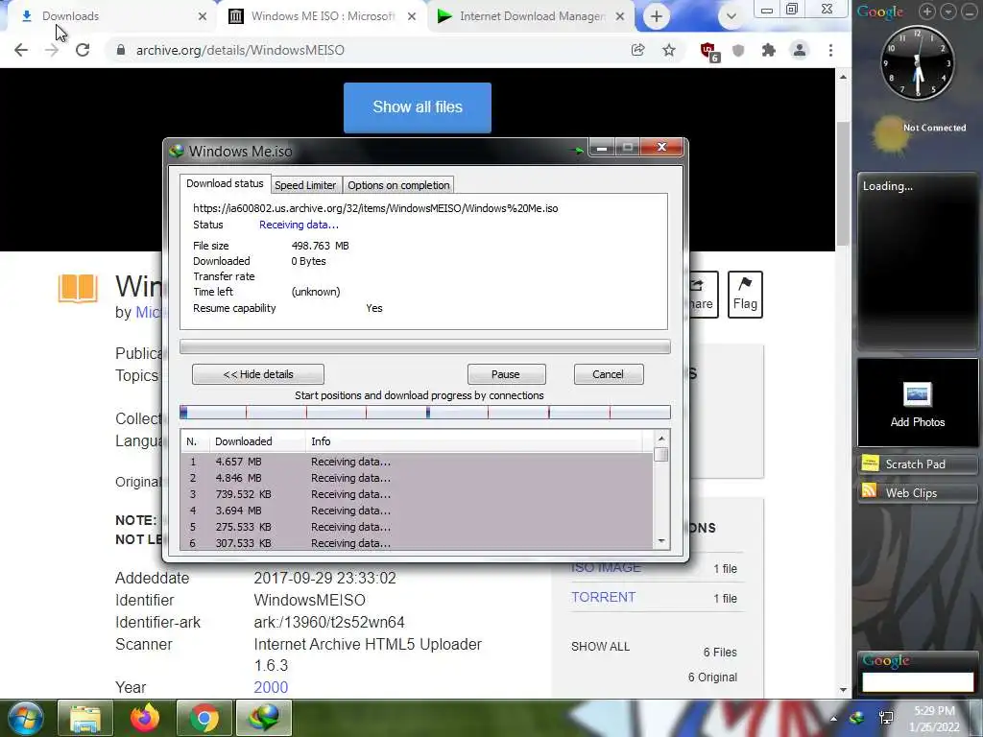Show hidden system tray icons

click(x=833, y=719)
